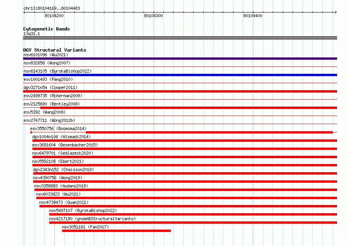
Task: Click the nsv5592108 red bar
Action: coord(185,165)
